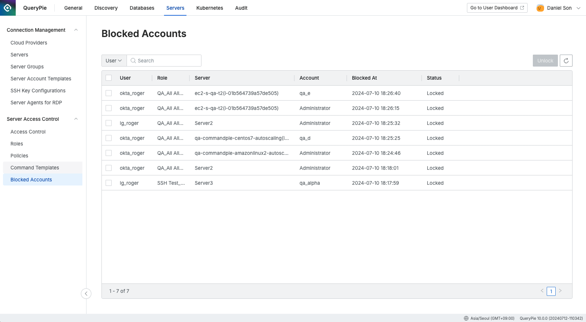Click Go to User Dashboard button
Viewport: 586px width, 322px height.
[497, 8]
